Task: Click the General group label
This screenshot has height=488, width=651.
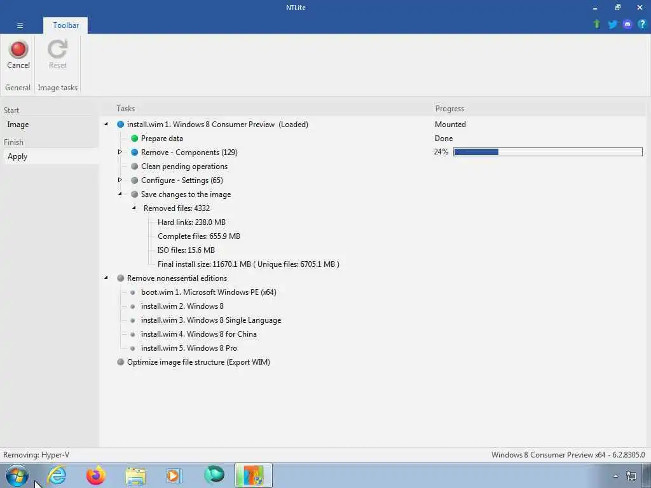Action: 18,88
